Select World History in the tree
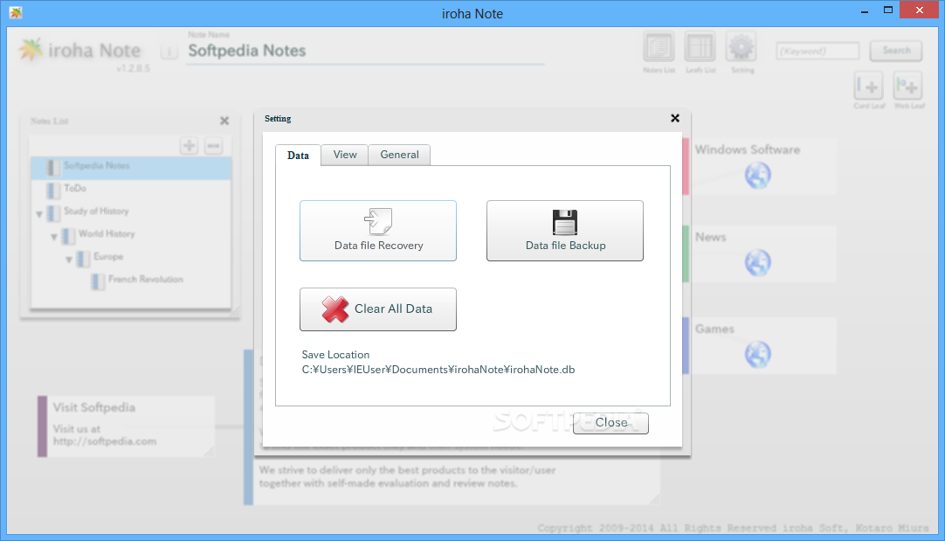Viewport: 945px width, 541px height. (107, 234)
